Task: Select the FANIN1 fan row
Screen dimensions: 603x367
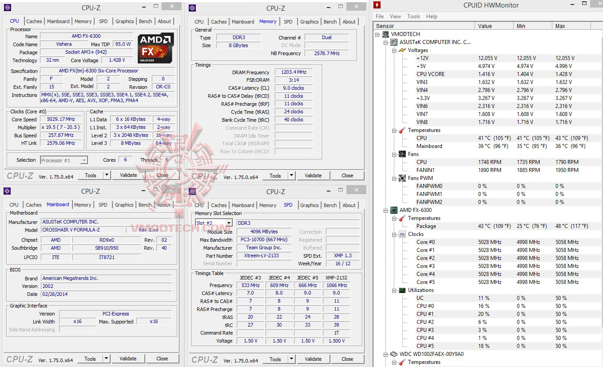Action: [x=488, y=170]
